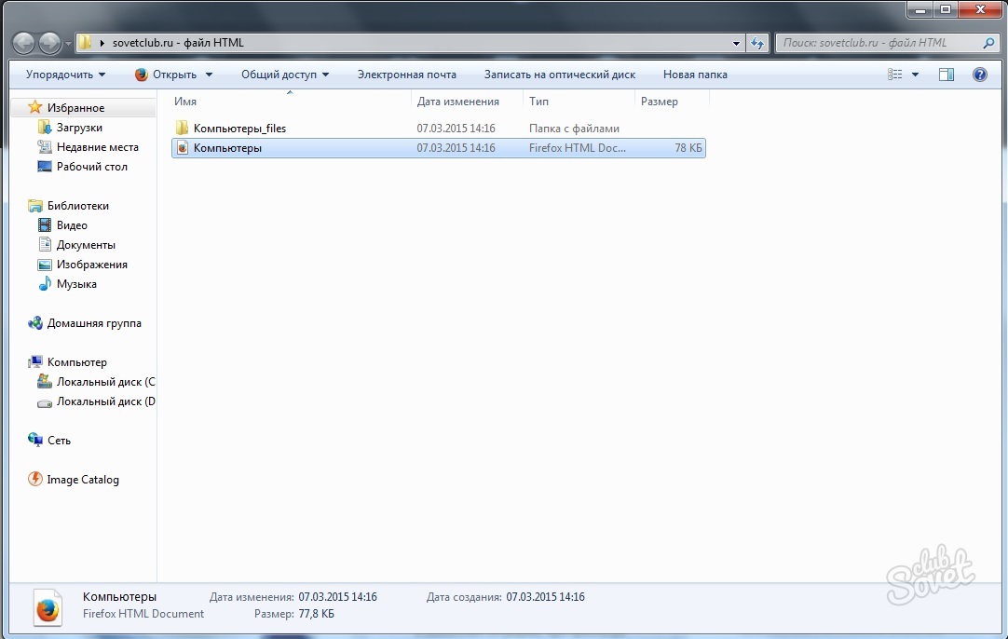Open the Музыка library

(76, 284)
